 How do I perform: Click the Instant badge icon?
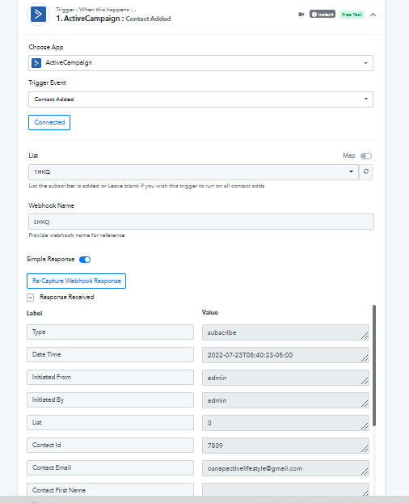click(323, 14)
